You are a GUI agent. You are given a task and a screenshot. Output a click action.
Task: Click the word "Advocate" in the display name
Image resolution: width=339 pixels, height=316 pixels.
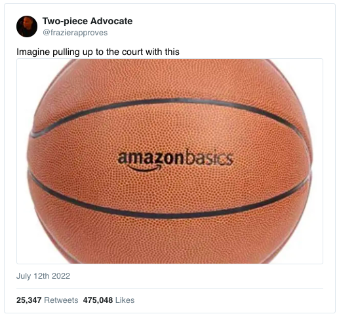click(x=111, y=21)
